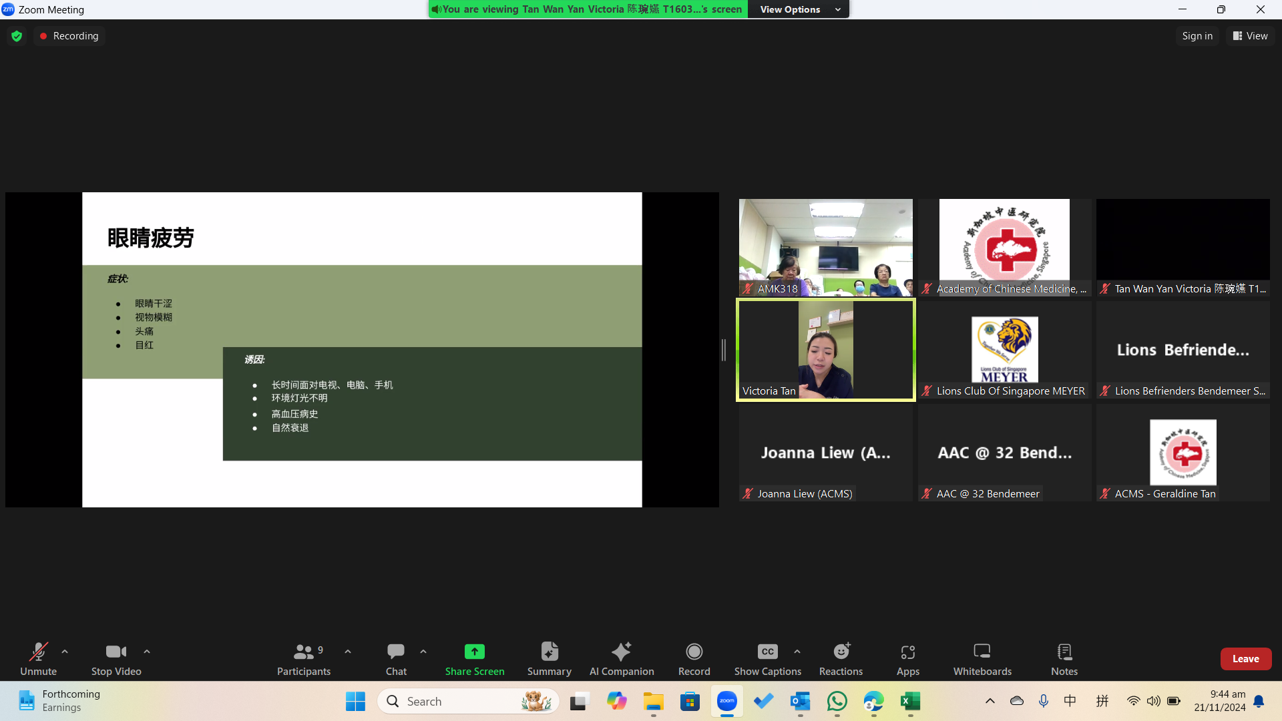
Task: Click the encryption shield icon
Action: (17, 36)
